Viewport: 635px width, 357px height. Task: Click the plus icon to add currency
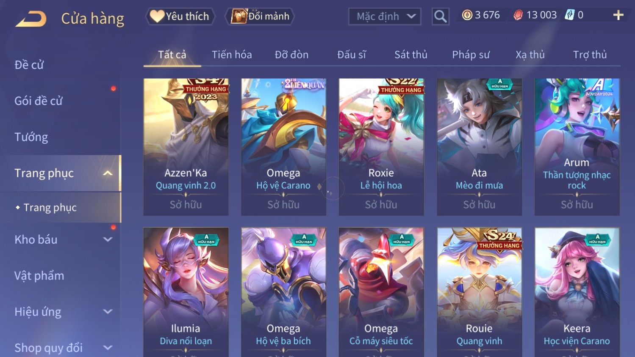pos(618,15)
